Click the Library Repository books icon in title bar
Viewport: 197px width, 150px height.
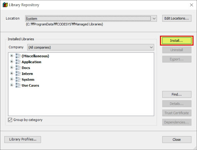(x=5, y=5)
